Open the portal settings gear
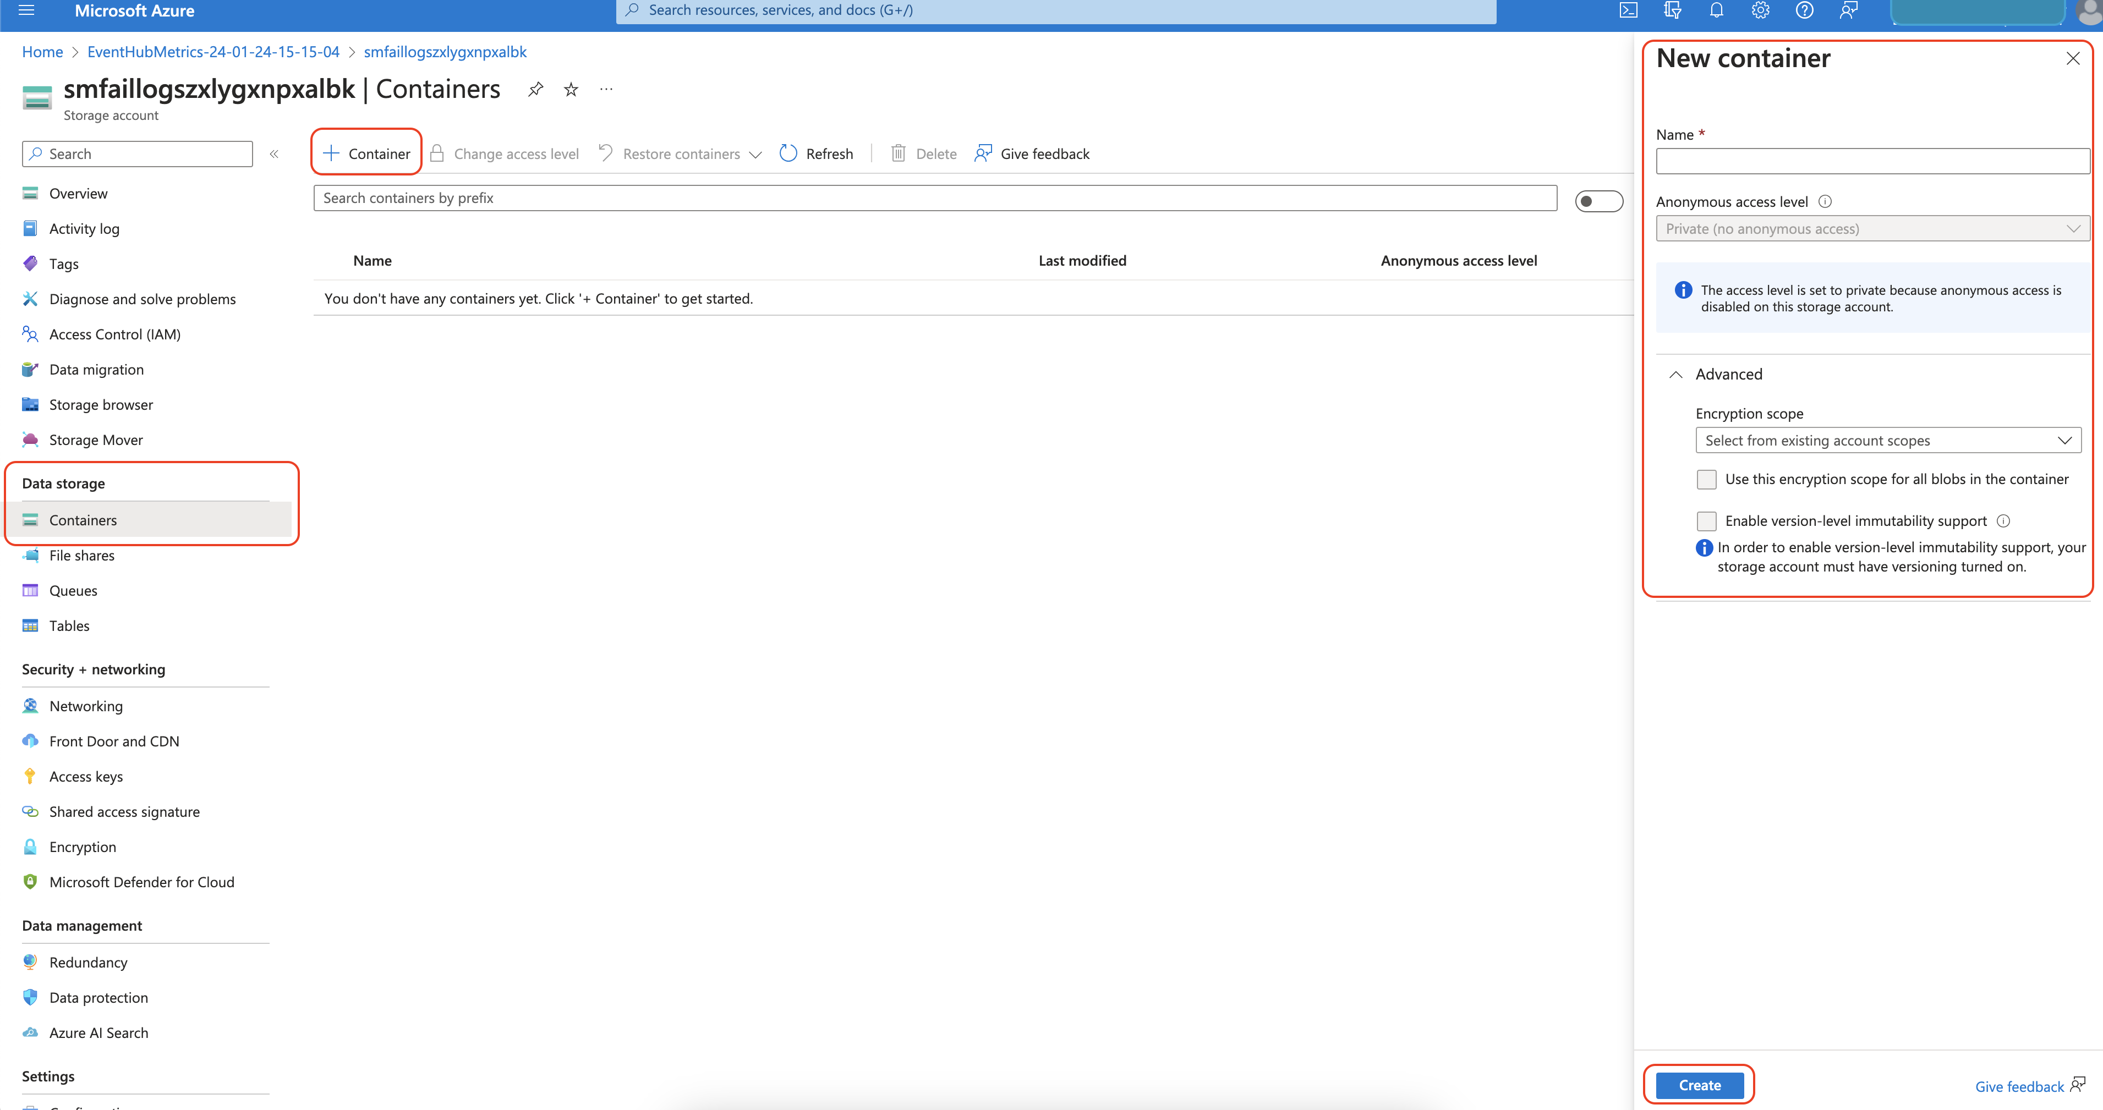2103x1110 pixels. point(1760,10)
